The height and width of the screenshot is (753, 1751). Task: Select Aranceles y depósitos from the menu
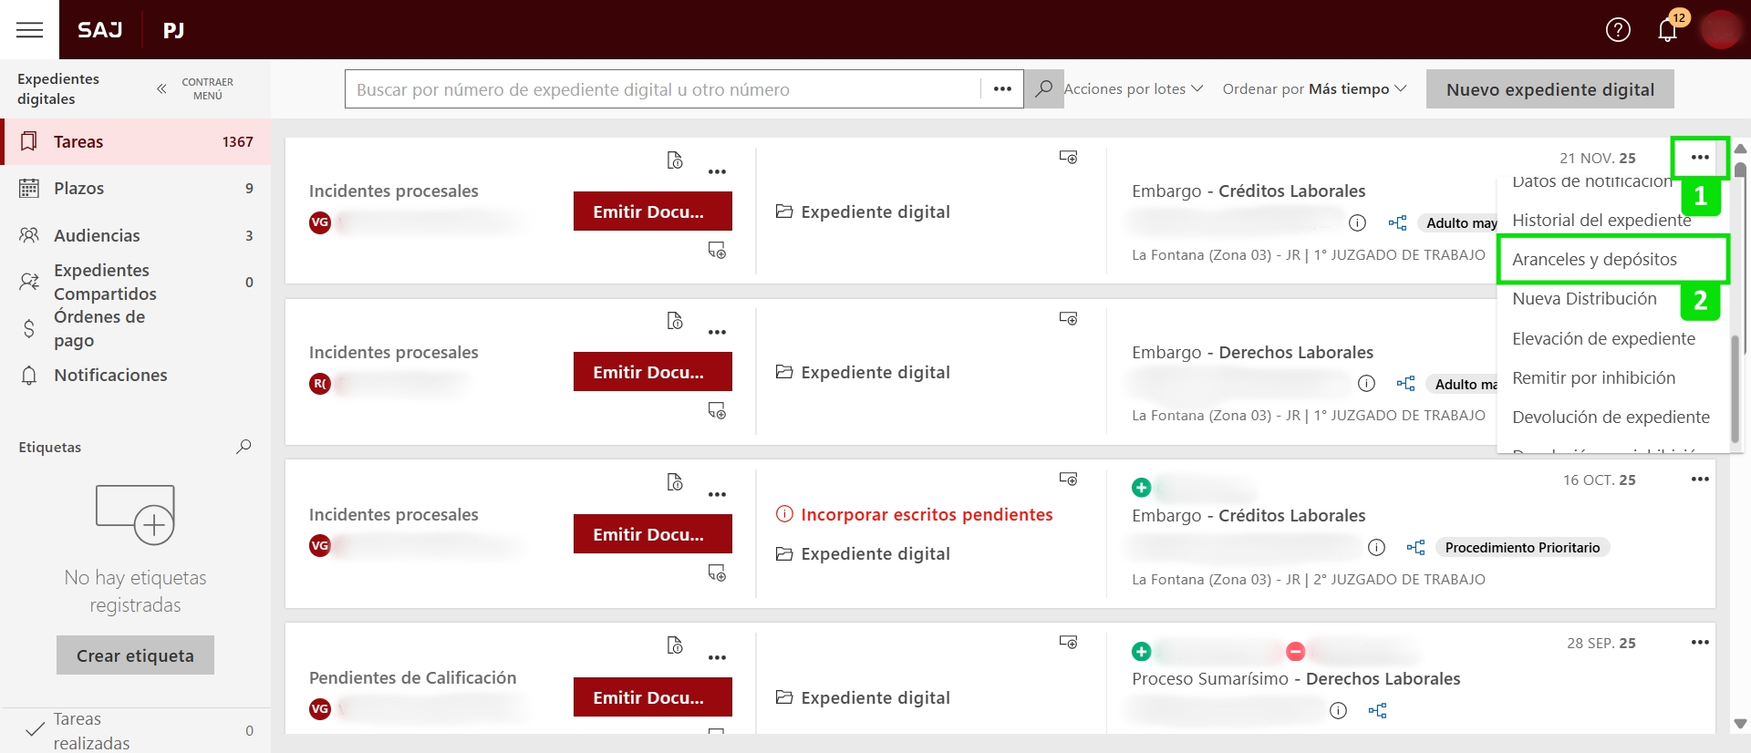1594,260
